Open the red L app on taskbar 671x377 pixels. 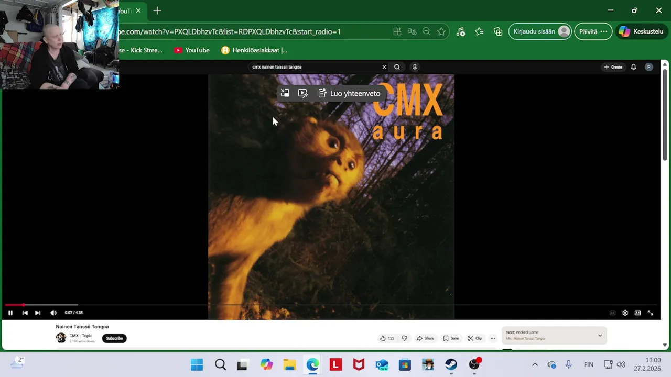335,364
